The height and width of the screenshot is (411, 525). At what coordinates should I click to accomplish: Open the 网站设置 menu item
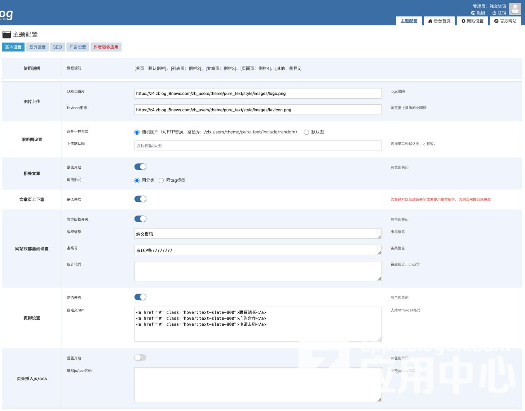pos(472,21)
